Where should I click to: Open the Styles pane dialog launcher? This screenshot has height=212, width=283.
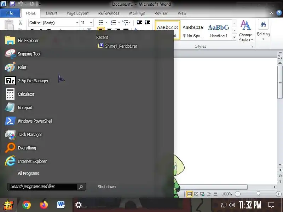[x=252, y=46]
